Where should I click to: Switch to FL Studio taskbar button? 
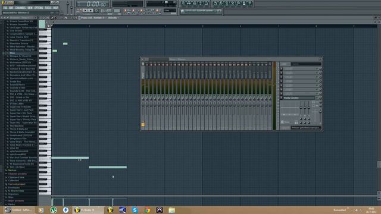pyautogui.click(x=88, y=210)
